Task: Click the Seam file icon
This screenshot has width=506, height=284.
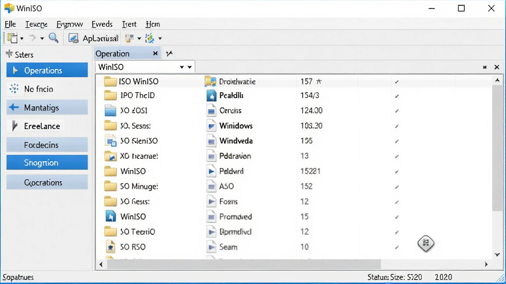Action: 211,247
